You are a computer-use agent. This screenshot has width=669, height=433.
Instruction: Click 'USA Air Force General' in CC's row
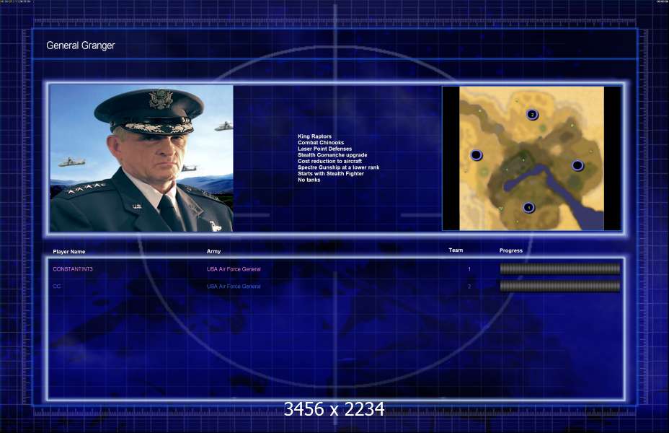(234, 286)
